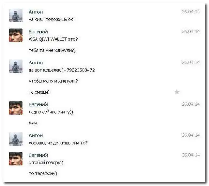Open Евгений's avatar beside 'ладно сейчас скину))'

(16, 108)
